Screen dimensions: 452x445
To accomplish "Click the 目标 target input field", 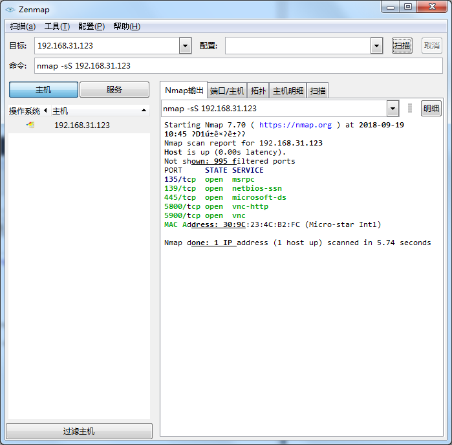I will (x=107, y=45).
